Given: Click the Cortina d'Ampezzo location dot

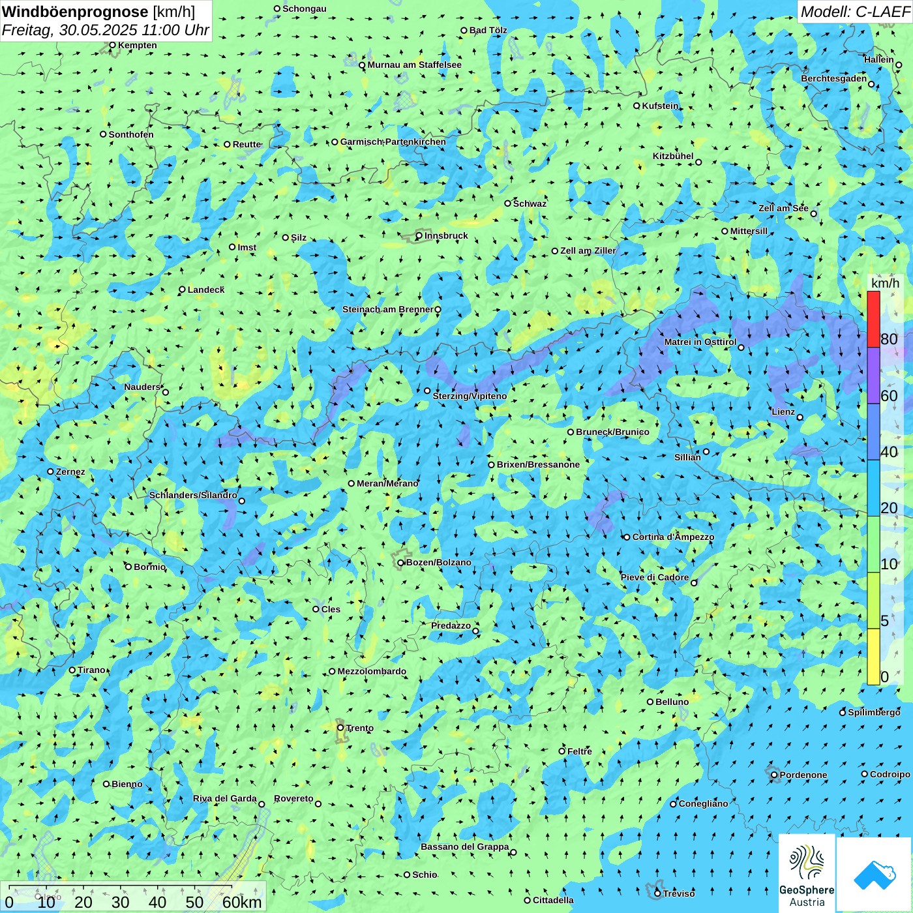Looking at the screenshot, I should (x=627, y=537).
